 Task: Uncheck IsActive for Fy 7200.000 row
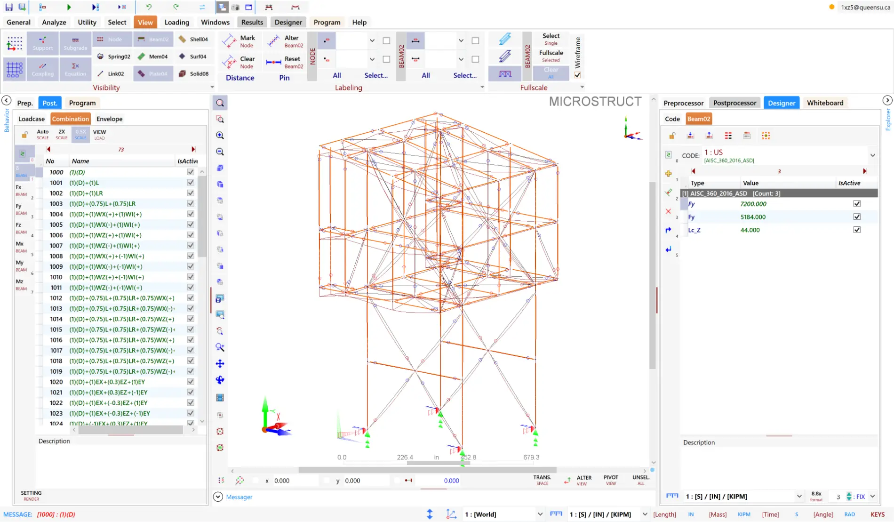(x=857, y=204)
